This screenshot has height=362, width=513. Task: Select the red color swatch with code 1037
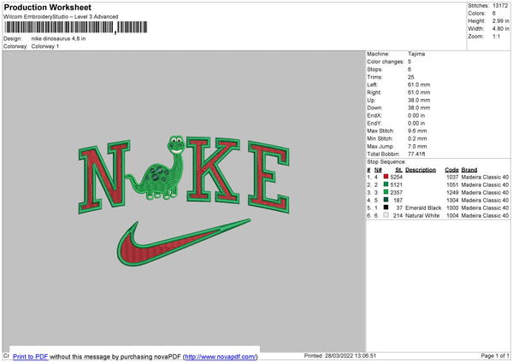pos(386,177)
